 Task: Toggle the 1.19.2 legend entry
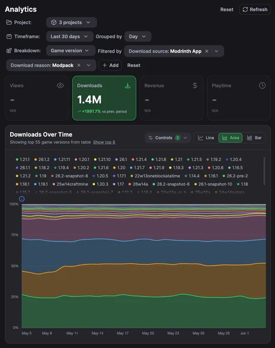pos(214,160)
